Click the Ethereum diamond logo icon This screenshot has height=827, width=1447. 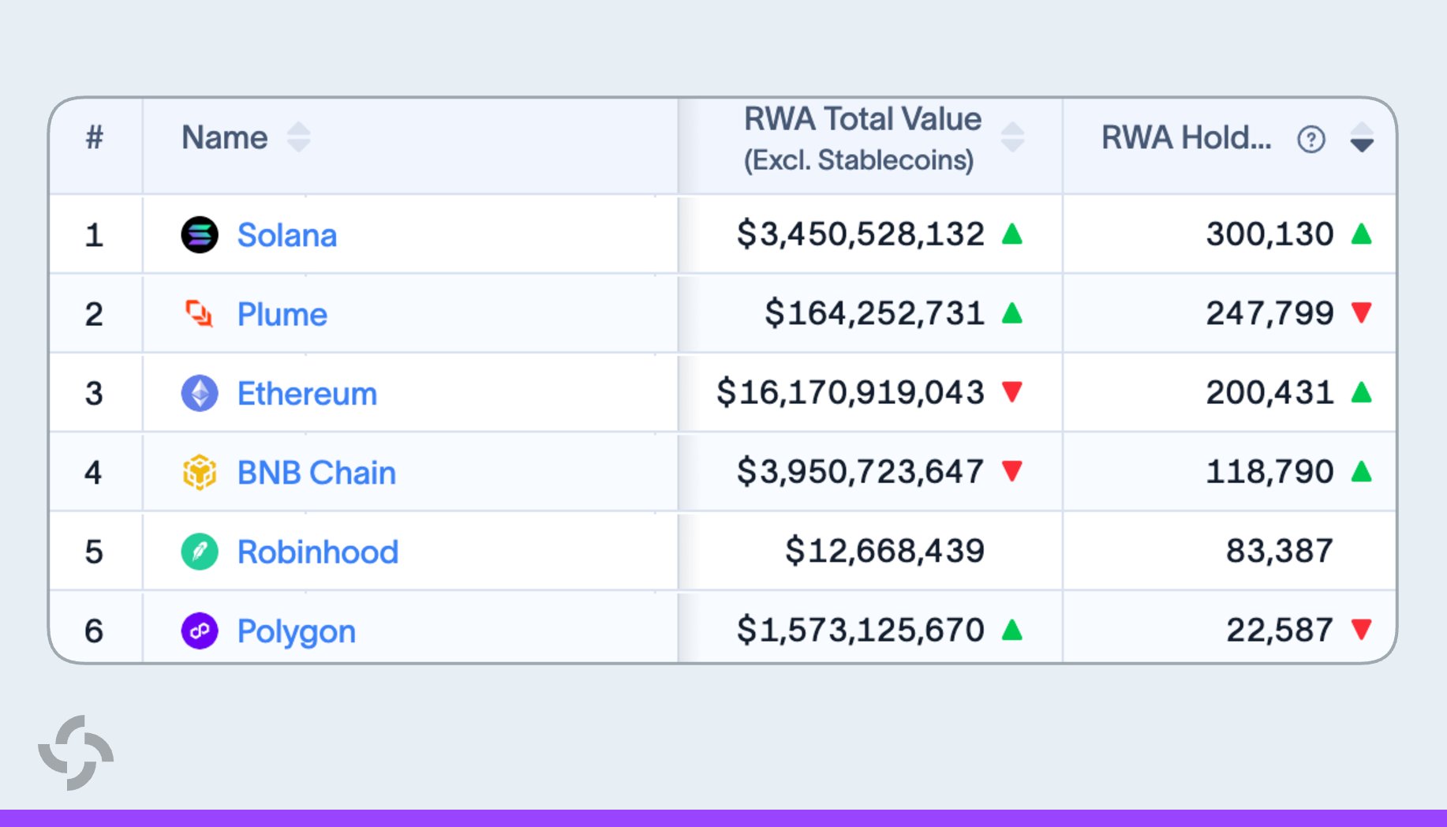coord(200,393)
